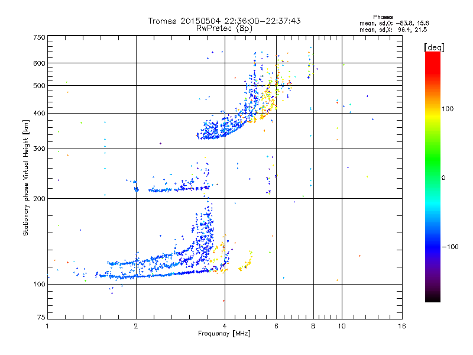The height and width of the screenshot is (355, 473).
Task: Click the x-axis tick label '16'
Action: pos(402,326)
